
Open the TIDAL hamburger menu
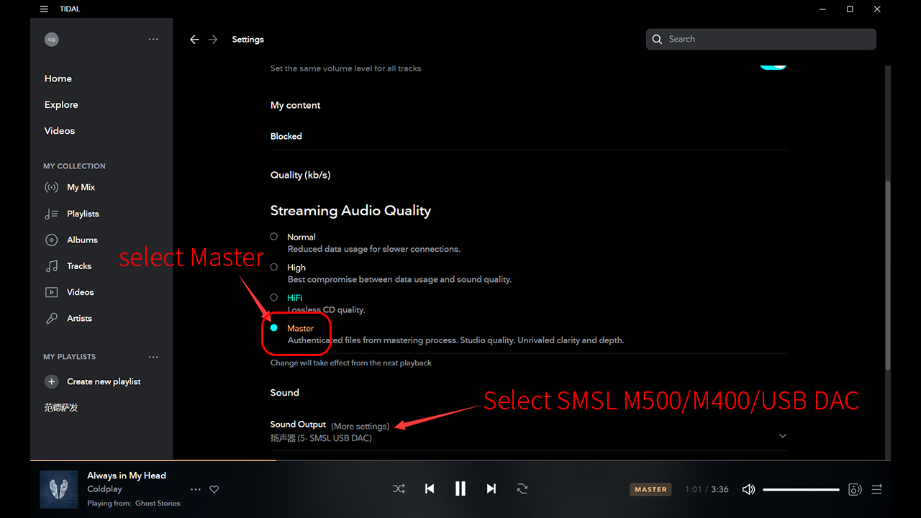(x=45, y=9)
